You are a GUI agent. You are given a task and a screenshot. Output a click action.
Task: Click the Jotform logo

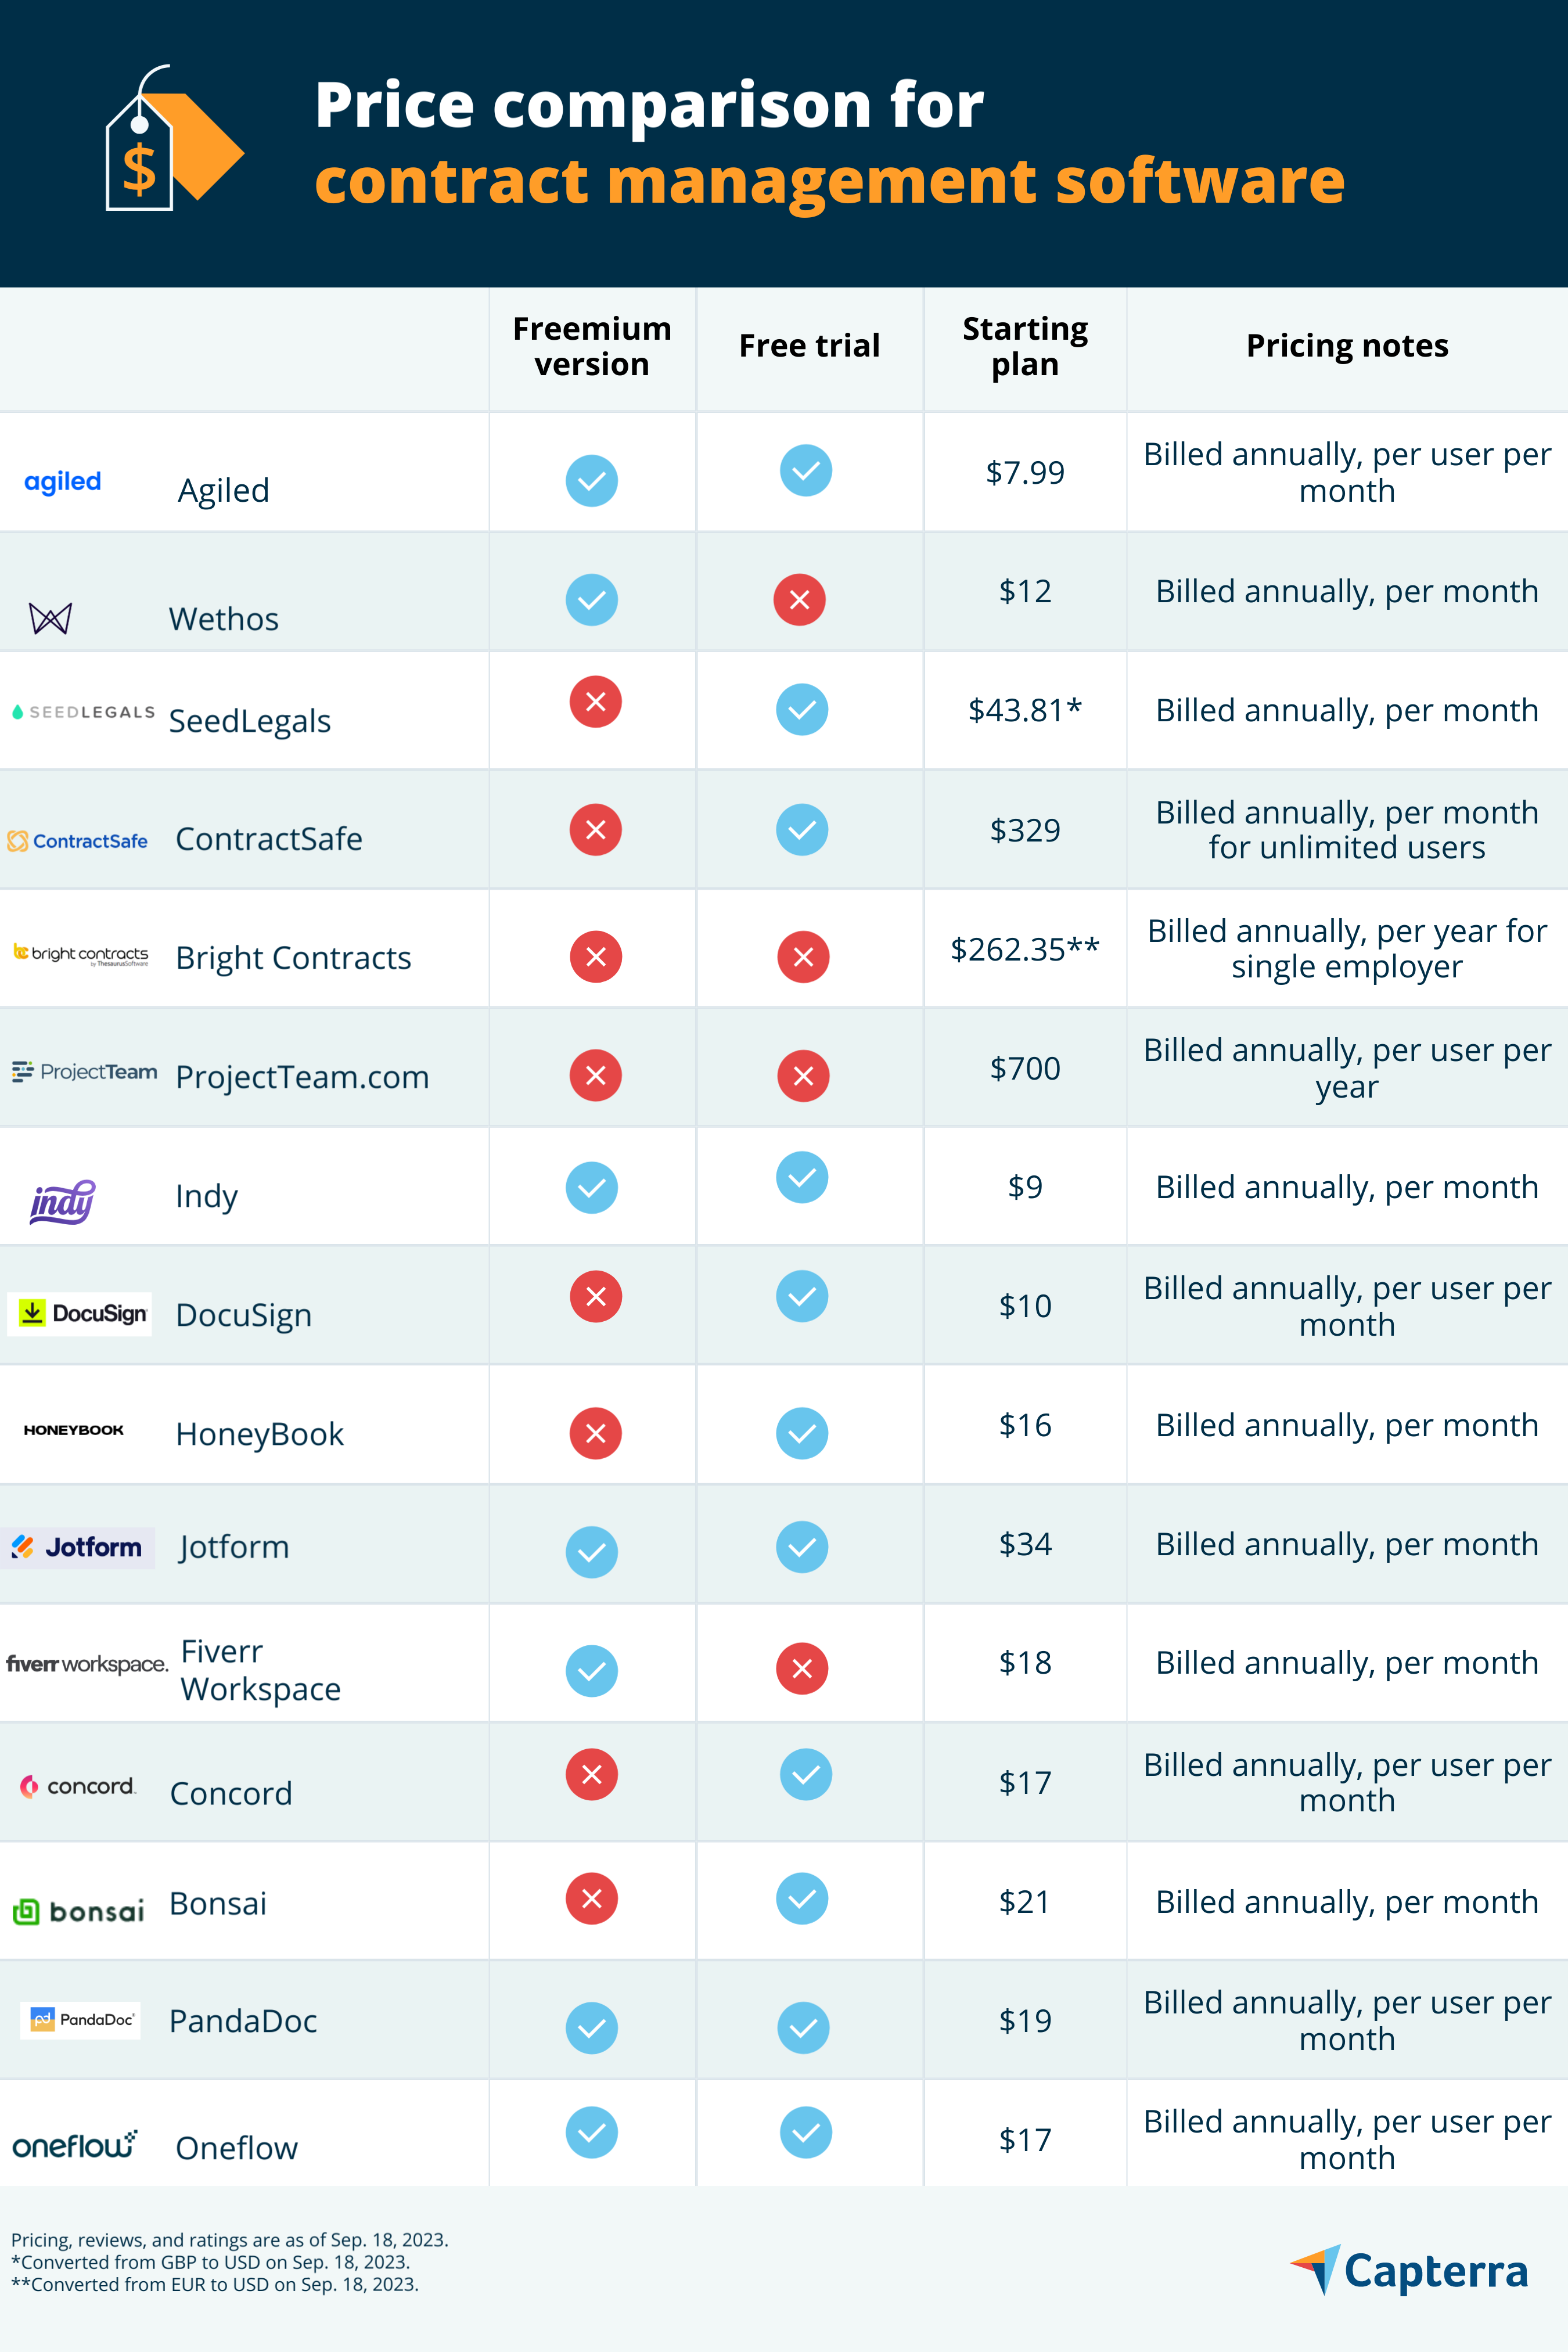tap(78, 1548)
